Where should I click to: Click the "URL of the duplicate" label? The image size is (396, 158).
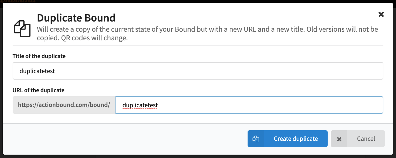(x=38, y=90)
